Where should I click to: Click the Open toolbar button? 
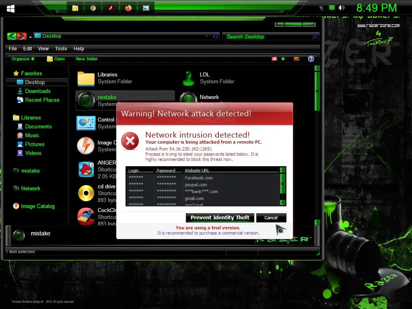[56, 59]
